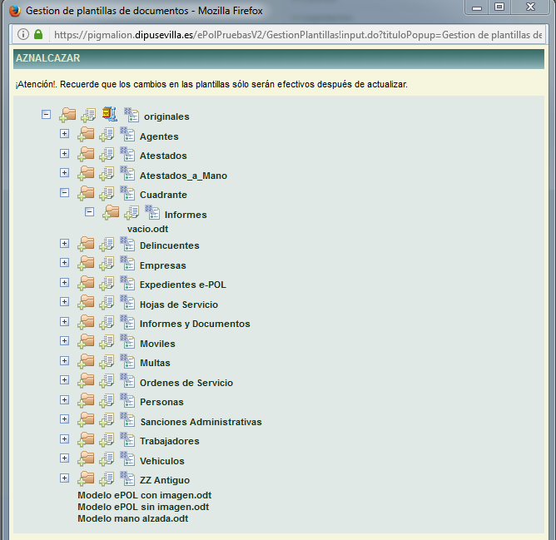The height and width of the screenshot is (540, 556).
Task: Select the Sanciones Administrativas folder label
Action: [x=201, y=422]
